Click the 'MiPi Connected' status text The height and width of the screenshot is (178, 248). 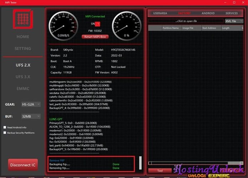click(x=95, y=16)
